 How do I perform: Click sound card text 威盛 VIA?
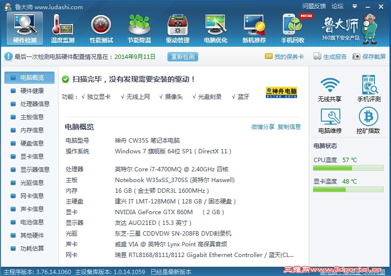[171, 244]
